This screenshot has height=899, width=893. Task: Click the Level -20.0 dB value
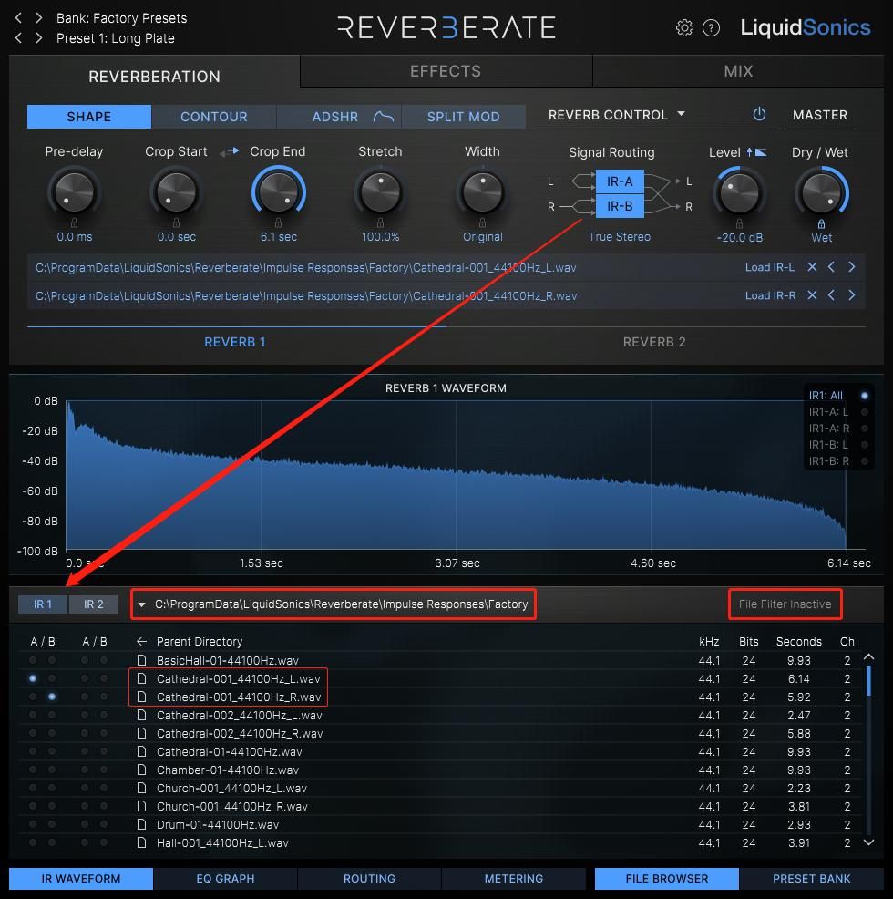pos(739,237)
